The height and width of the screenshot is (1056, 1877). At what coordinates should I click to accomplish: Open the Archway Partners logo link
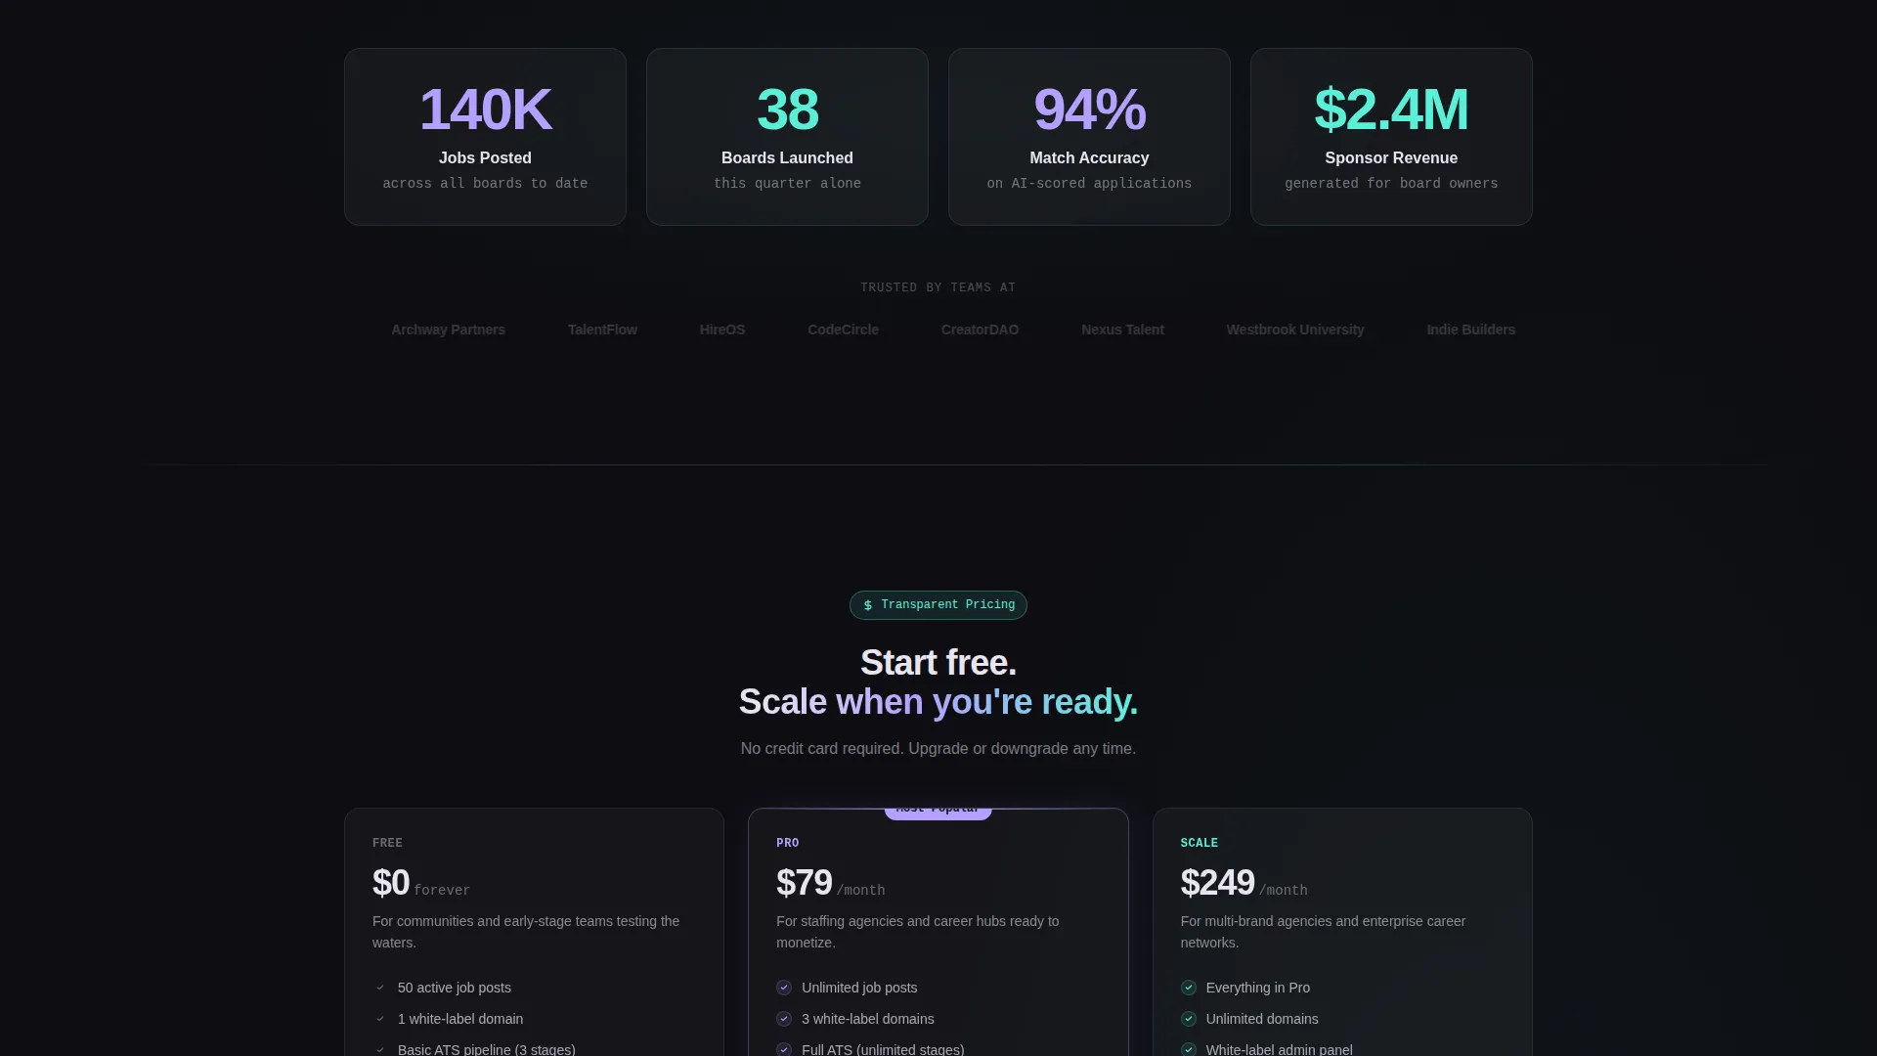[449, 330]
